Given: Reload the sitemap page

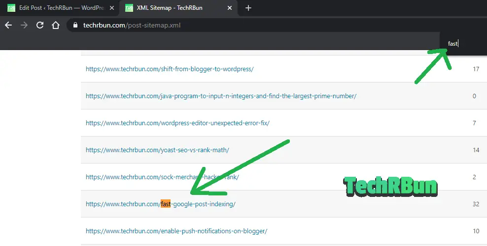Looking at the screenshot, I should click(40, 25).
